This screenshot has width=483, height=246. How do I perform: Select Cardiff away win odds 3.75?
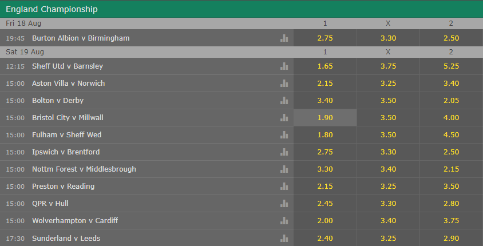point(452,221)
